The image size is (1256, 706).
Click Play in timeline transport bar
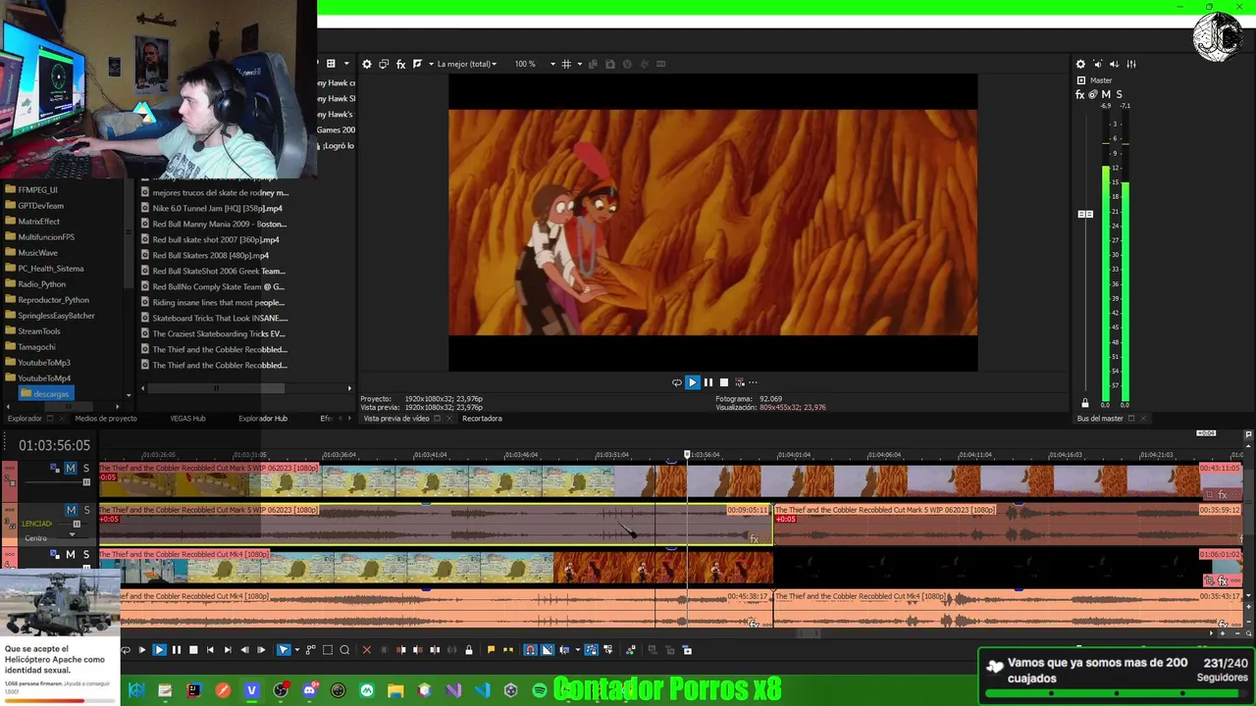159,649
